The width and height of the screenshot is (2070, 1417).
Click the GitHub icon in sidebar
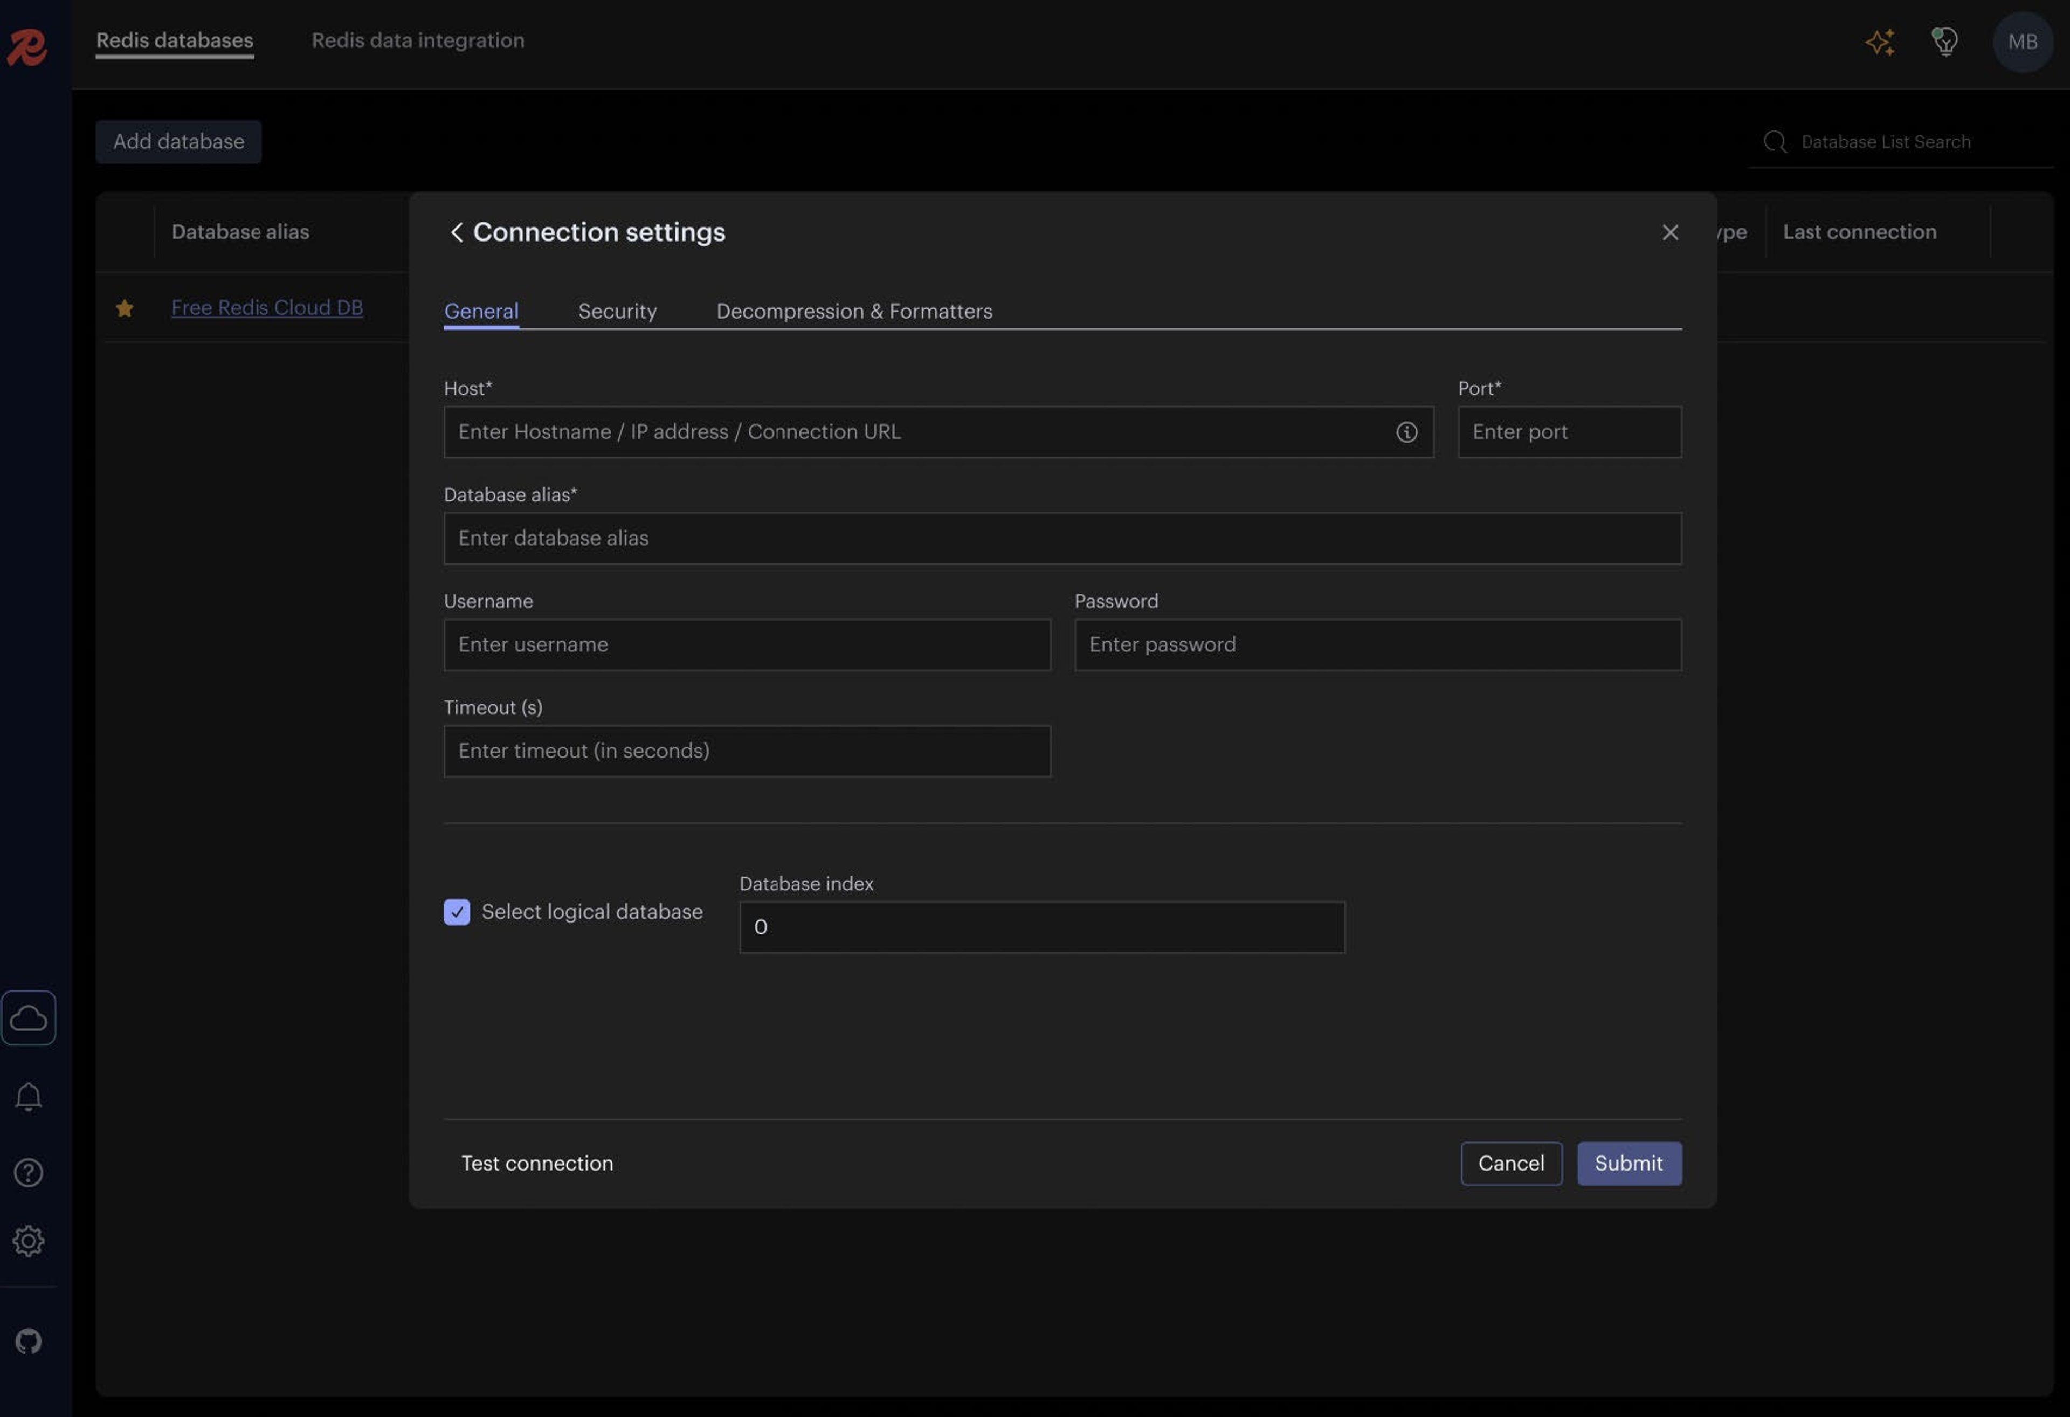click(x=29, y=1342)
